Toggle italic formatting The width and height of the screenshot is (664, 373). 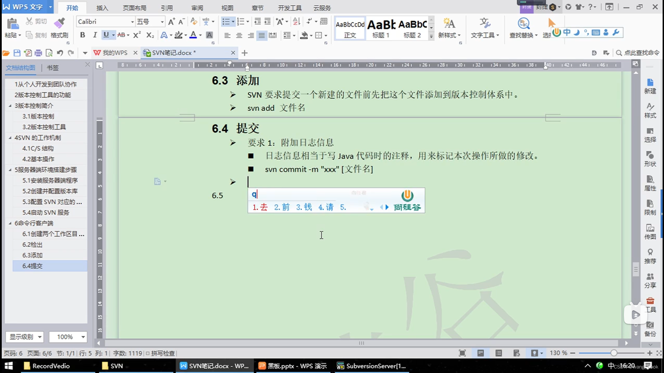[94, 35]
